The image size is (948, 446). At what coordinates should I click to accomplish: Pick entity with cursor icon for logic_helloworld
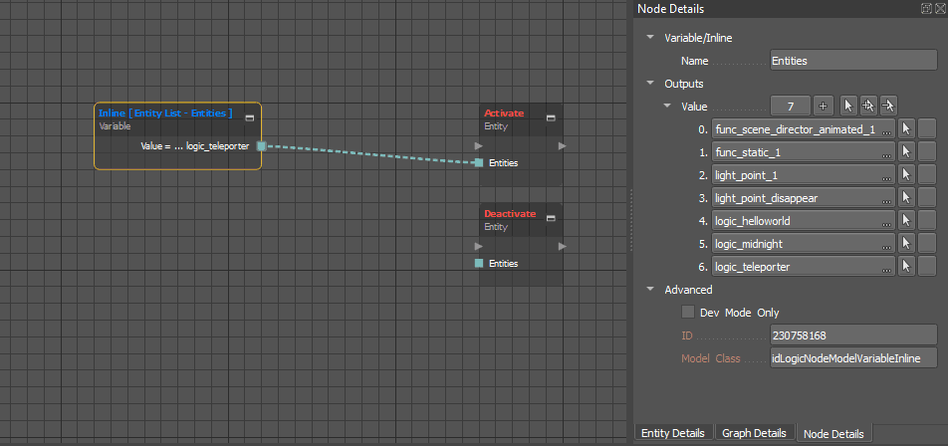[906, 221]
